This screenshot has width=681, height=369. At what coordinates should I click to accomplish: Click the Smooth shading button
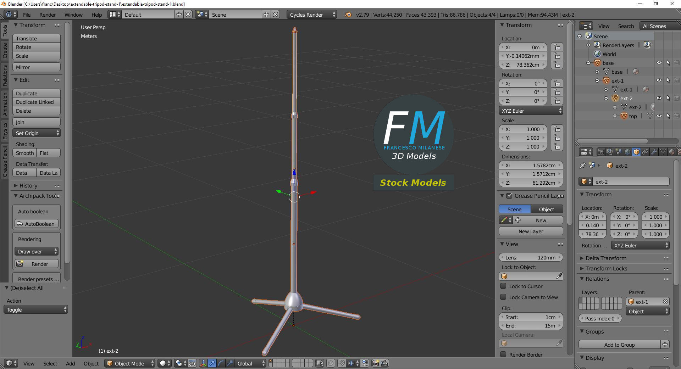pyautogui.click(x=24, y=153)
